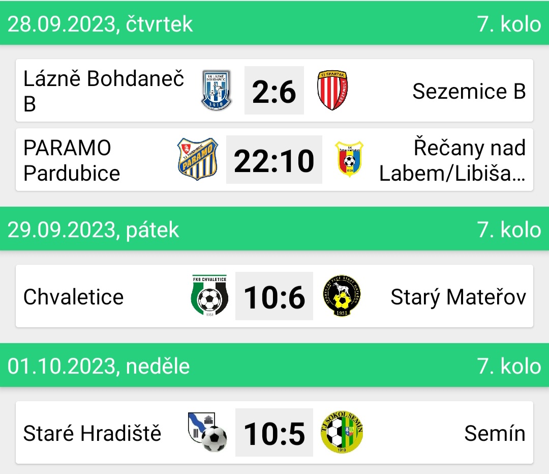Open the 2:6 match score
The image size is (549, 474).
pyautogui.click(x=274, y=91)
